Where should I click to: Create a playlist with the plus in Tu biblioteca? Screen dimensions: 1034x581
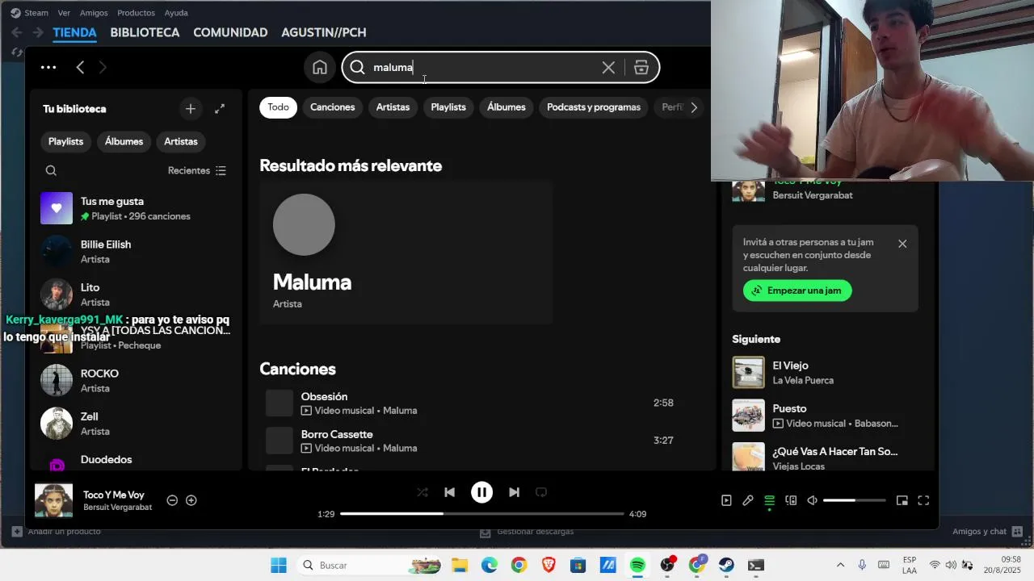[191, 109]
